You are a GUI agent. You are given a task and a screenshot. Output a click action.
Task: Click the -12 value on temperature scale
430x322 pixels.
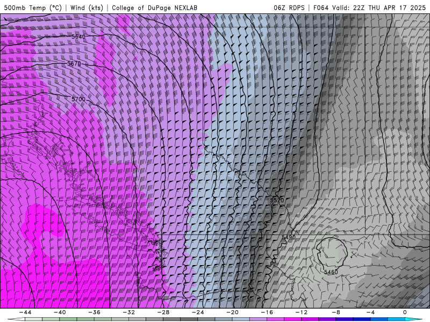coord(302,312)
